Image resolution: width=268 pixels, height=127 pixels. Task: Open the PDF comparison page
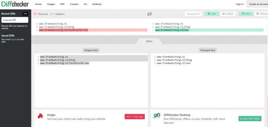(62, 4)
